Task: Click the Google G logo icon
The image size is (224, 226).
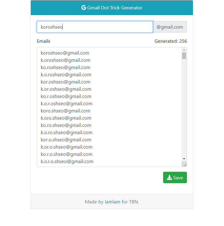Action: click(x=84, y=8)
